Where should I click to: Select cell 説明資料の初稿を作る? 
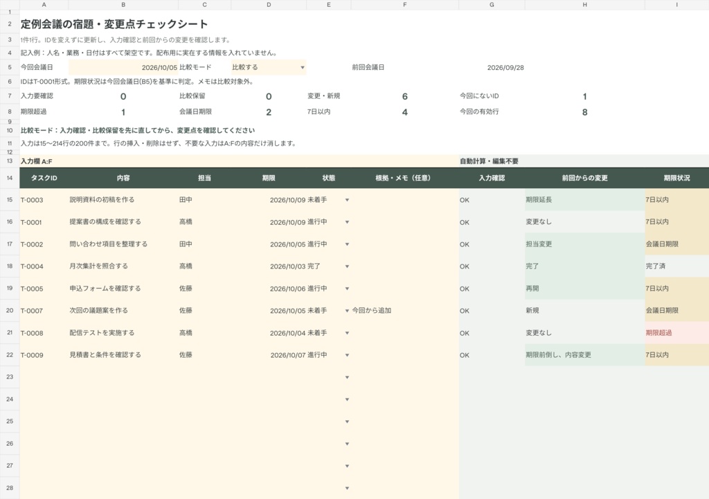[x=123, y=200]
